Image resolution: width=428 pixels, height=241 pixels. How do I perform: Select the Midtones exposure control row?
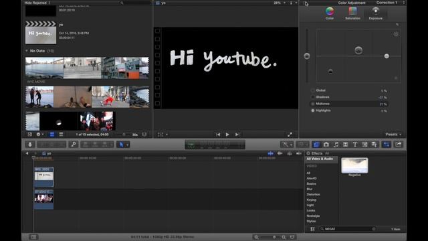pos(349,104)
